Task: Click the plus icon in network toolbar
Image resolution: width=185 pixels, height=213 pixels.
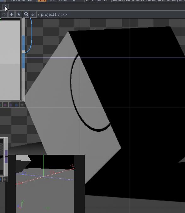Action: pyautogui.click(x=12, y=14)
